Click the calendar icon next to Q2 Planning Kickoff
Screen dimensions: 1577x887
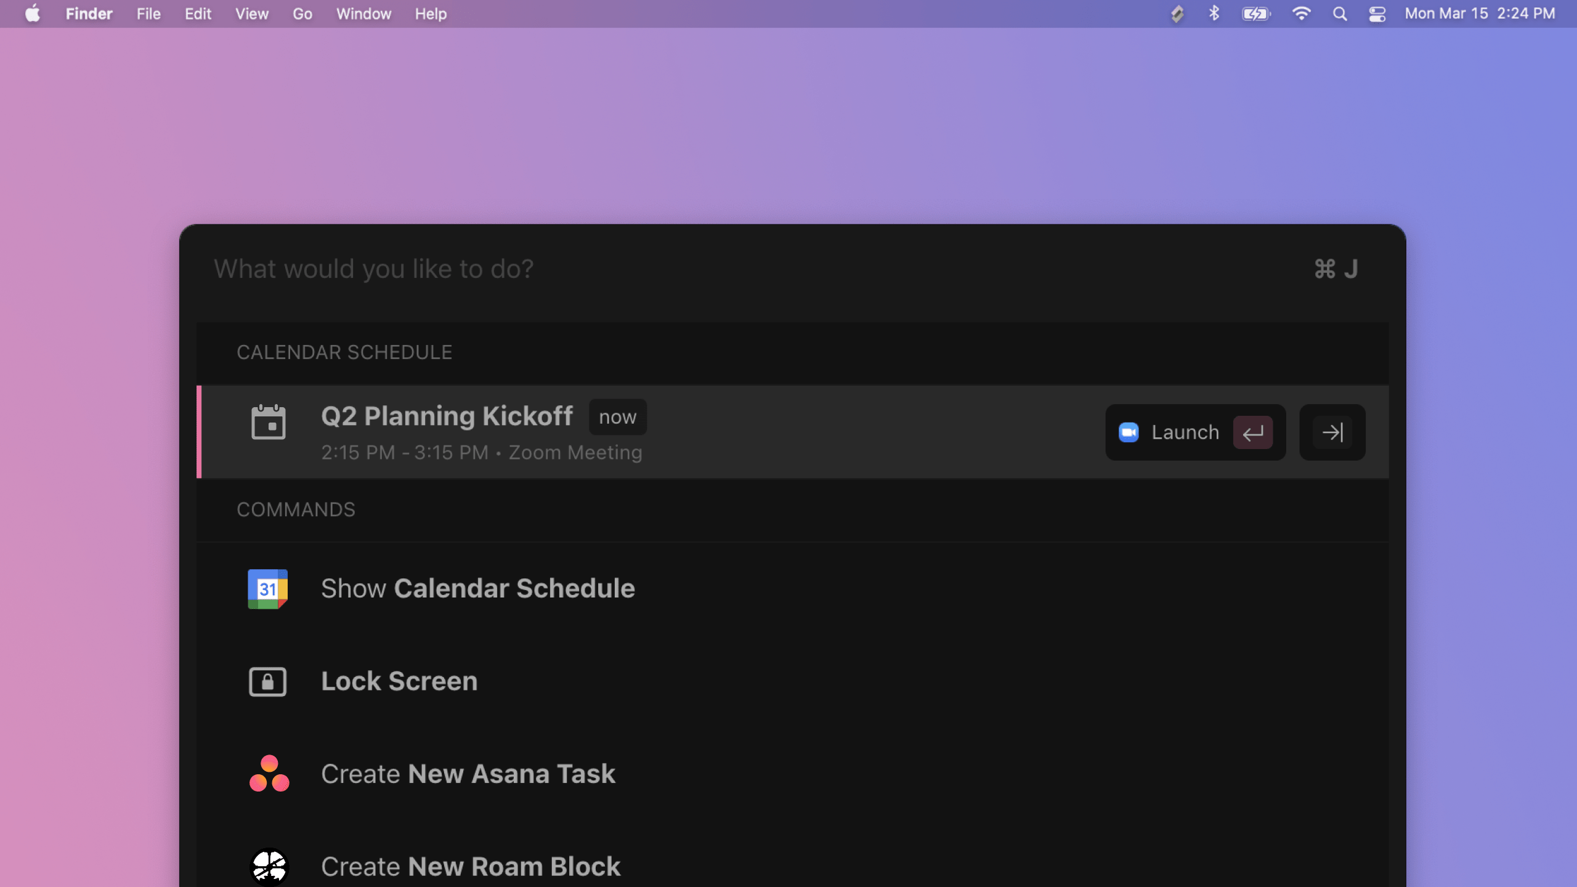pyautogui.click(x=269, y=423)
